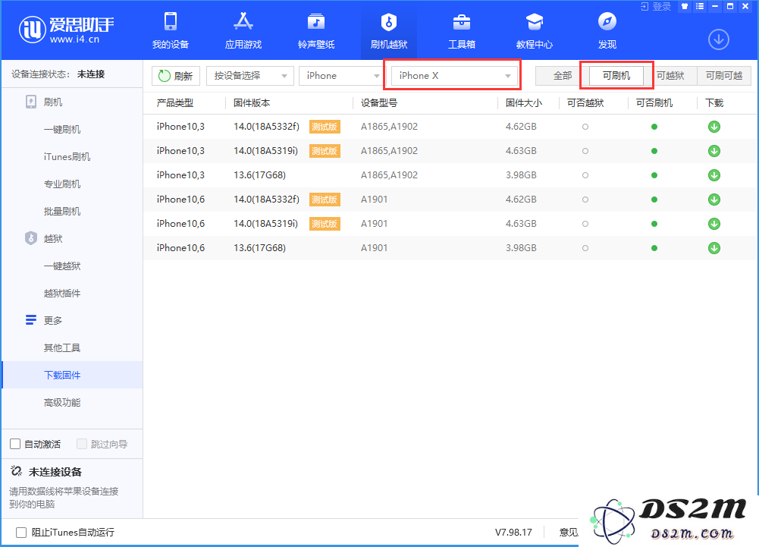The height and width of the screenshot is (547, 759).
Task: Open 教程中心 graduation cap icon
Action: pos(535,22)
